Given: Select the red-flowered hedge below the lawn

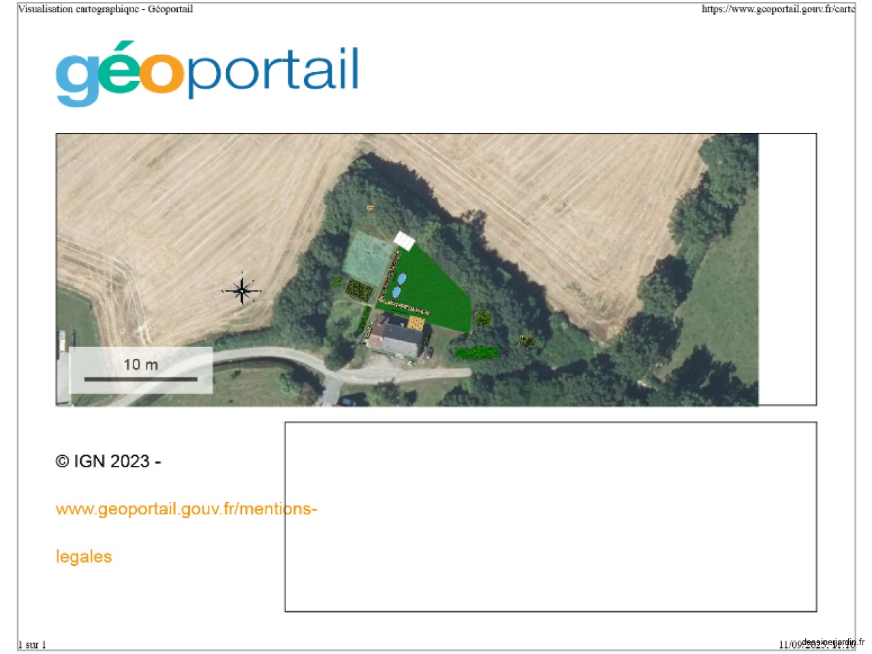Looking at the screenshot, I should (477, 352).
